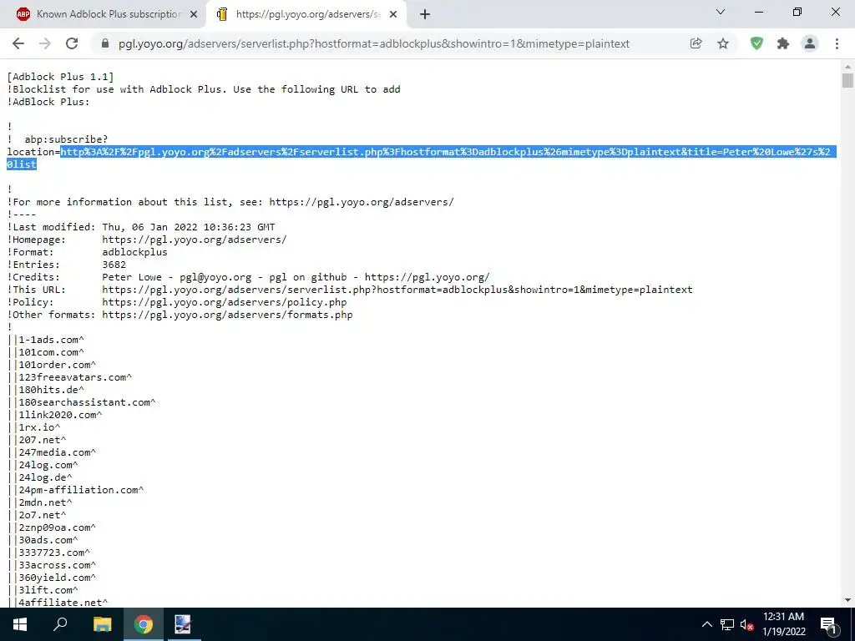Click the entry "||1rx.io^"
This screenshot has height=641, width=855.
[33, 428]
